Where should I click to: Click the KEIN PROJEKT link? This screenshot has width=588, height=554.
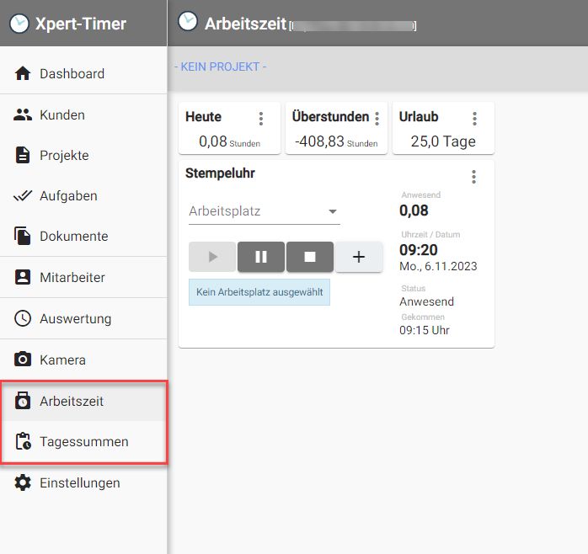pyautogui.click(x=220, y=67)
